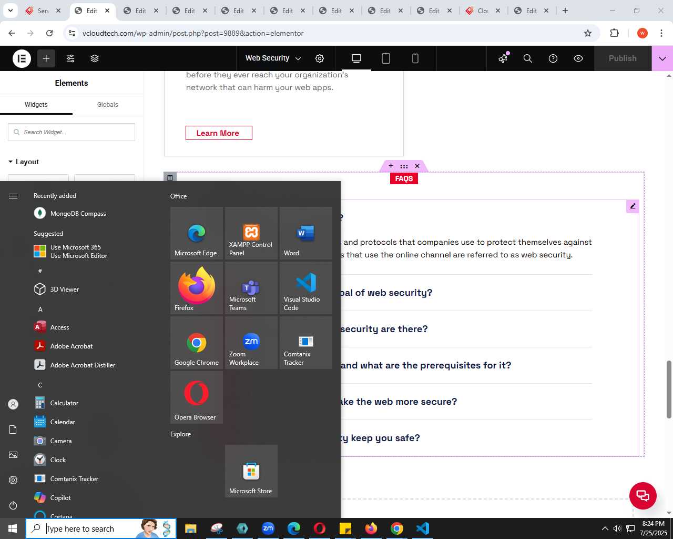Open Opera Browser tile
Screen dimensions: 673x539
coord(197,397)
